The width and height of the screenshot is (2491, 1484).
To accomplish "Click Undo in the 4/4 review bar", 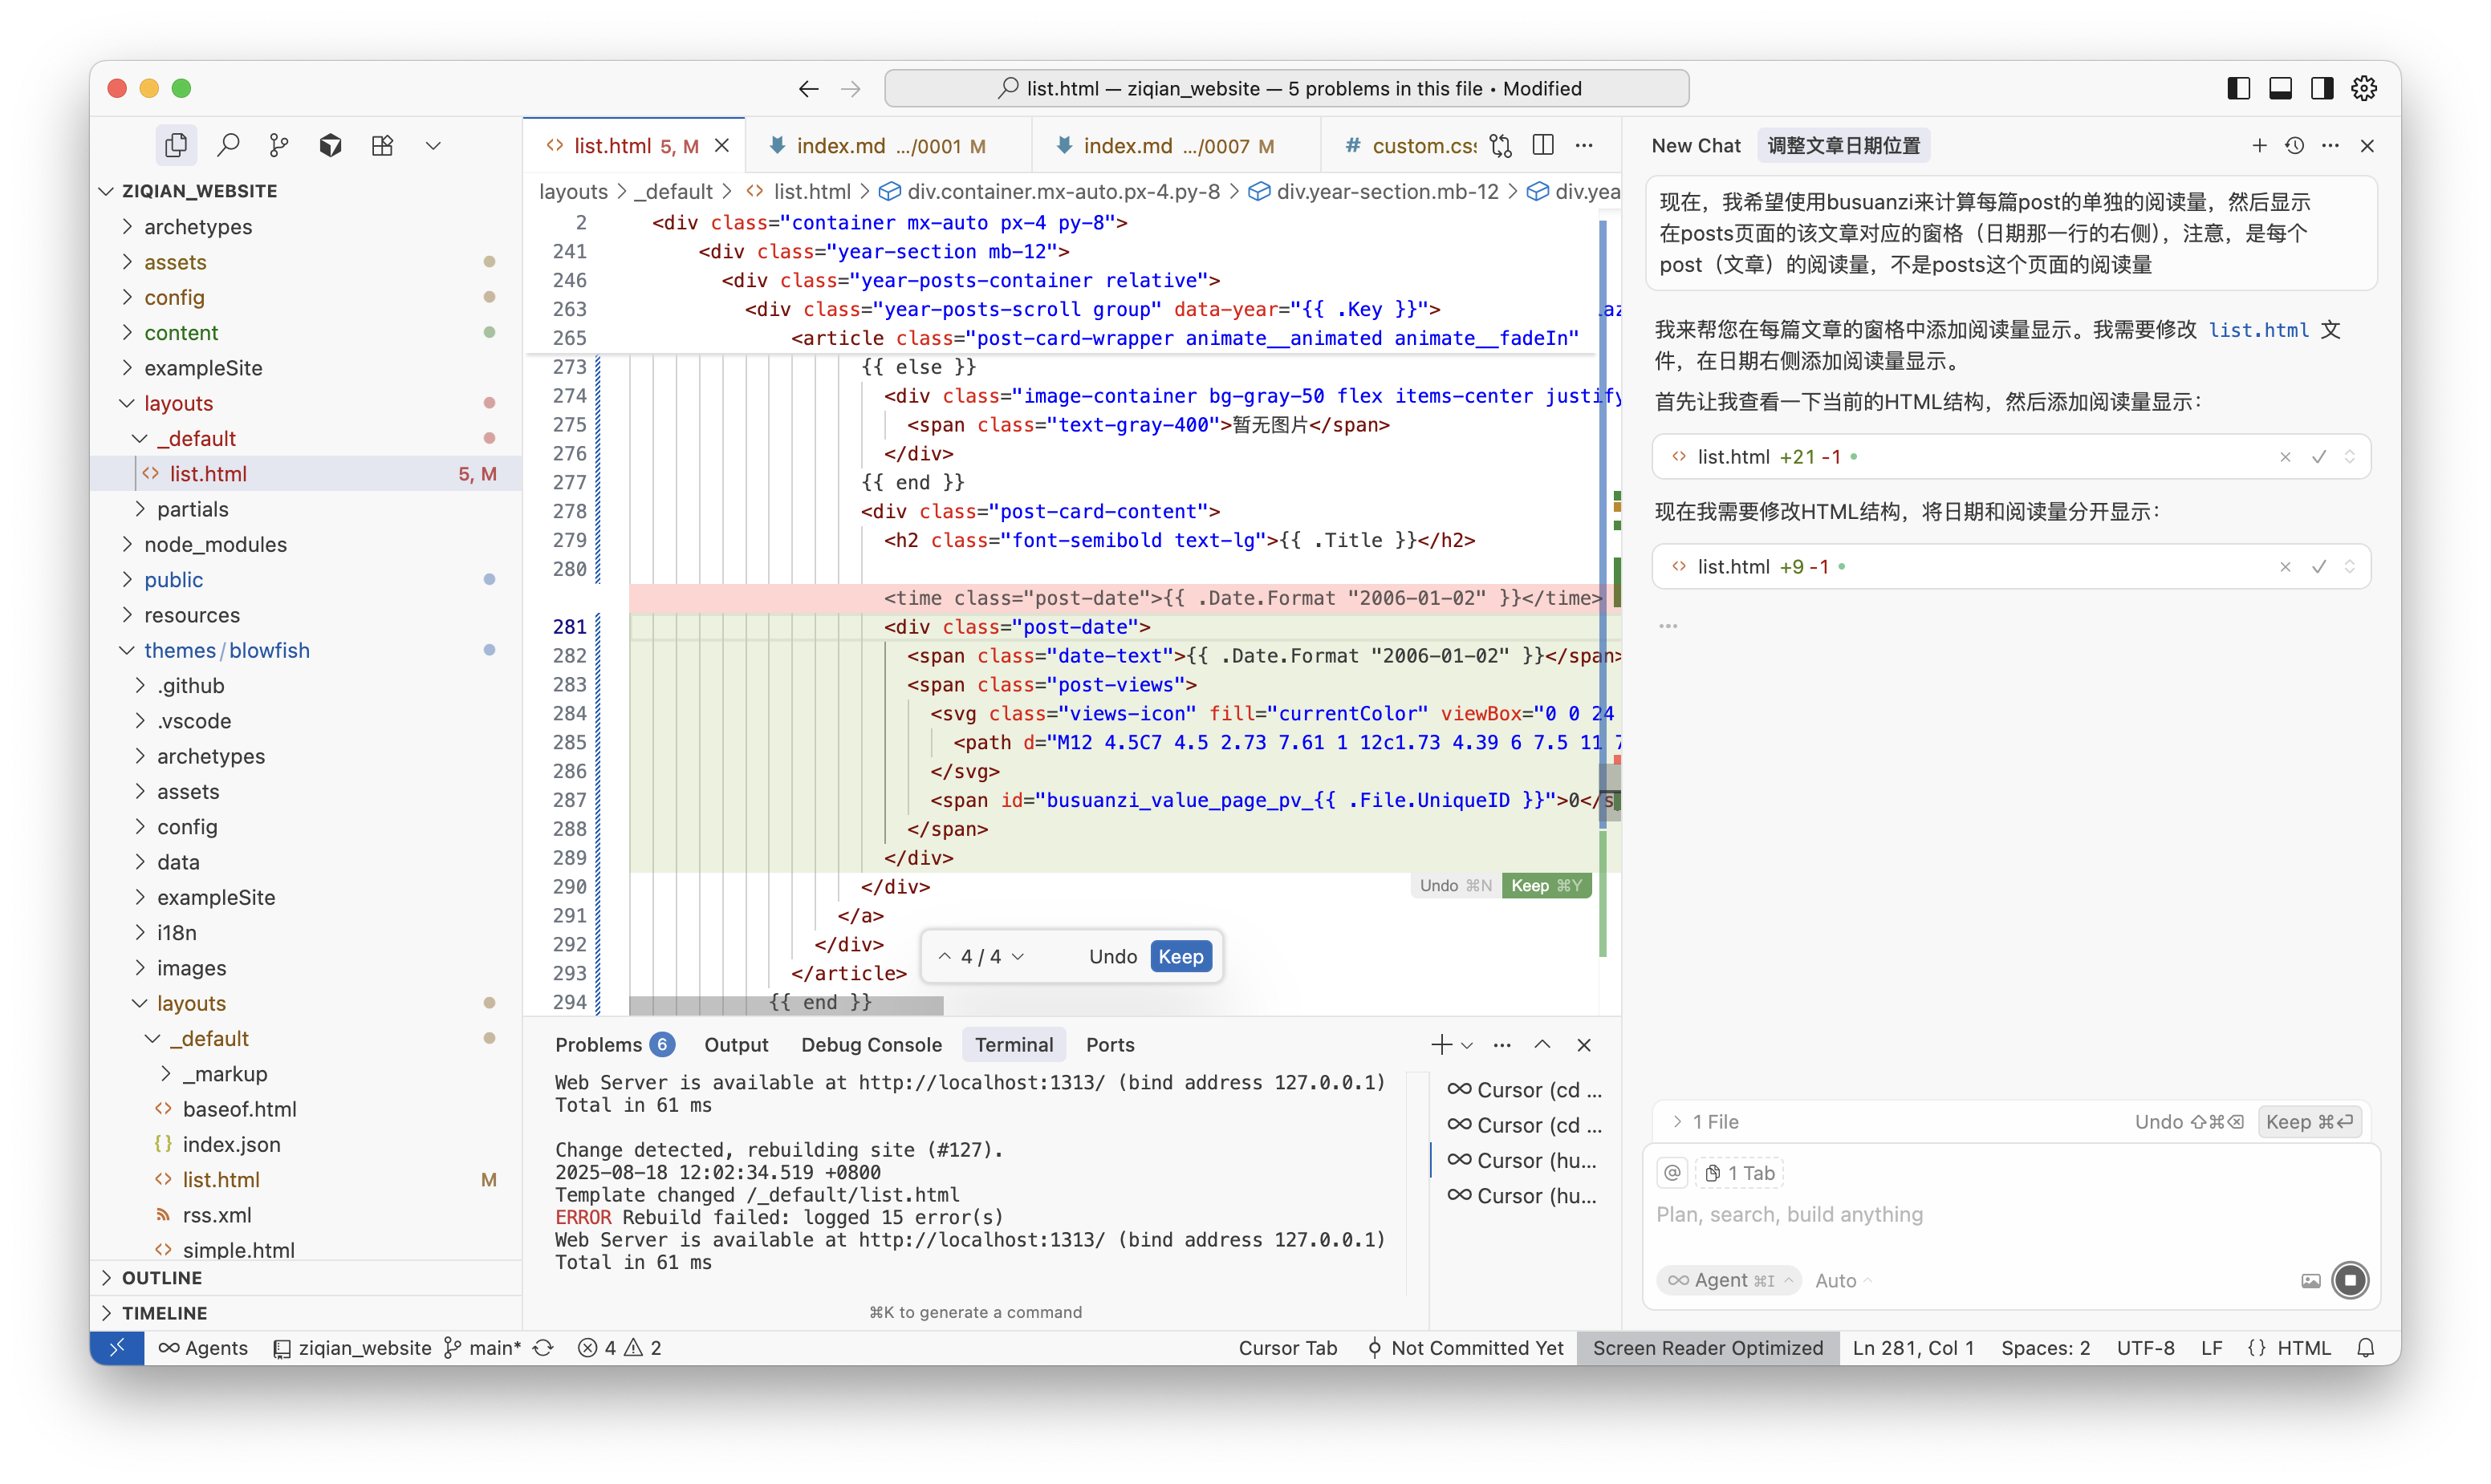I will pyautogui.click(x=1112, y=957).
